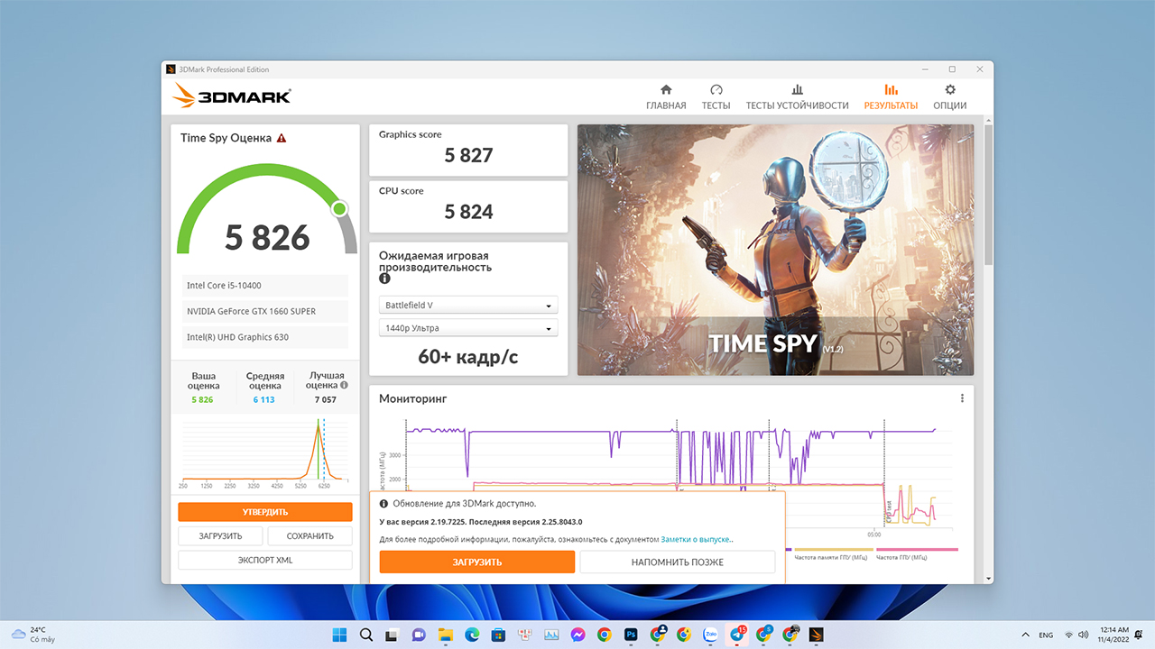Click the ЗАГРУЗИТЬ button under УТВЕРДИТЬ
This screenshot has height=649, width=1155.
(221, 536)
